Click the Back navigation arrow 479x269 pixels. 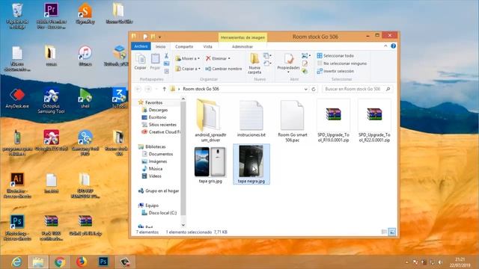[138, 89]
